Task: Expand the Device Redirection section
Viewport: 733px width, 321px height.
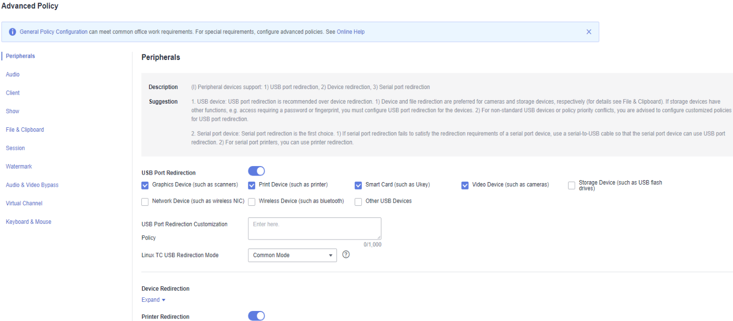Action: point(153,300)
